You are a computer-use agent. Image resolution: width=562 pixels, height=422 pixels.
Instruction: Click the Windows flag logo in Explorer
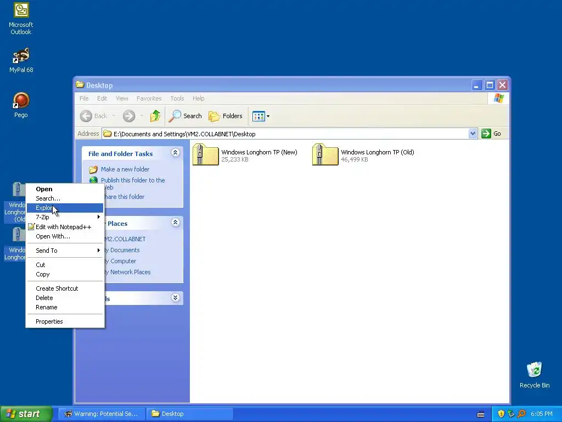tap(498, 98)
